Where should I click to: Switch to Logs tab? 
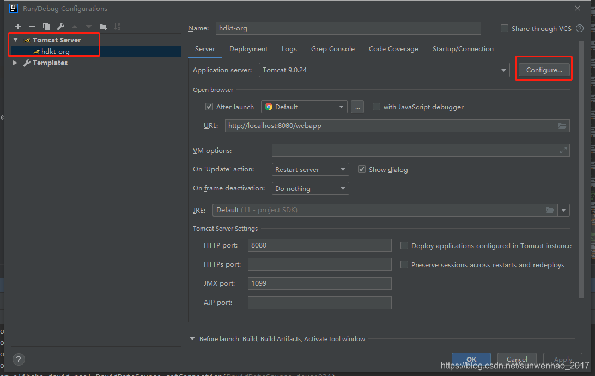[289, 49]
